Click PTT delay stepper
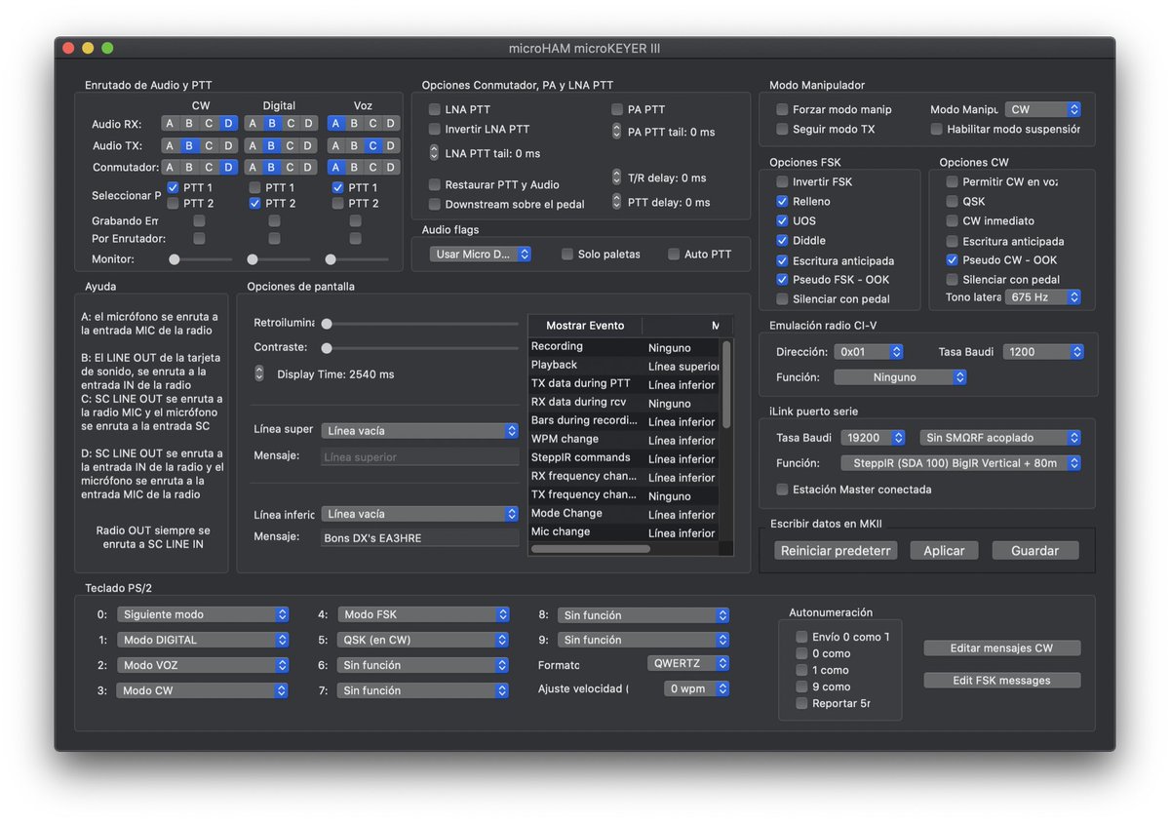 (616, 202)
